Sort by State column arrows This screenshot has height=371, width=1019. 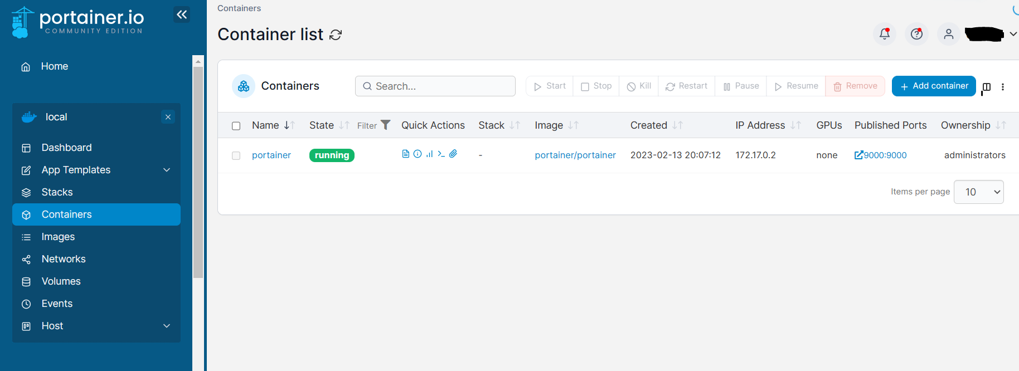(x=344, y=125)
